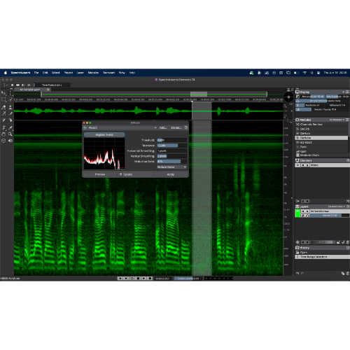Viewport: 350px width, 350px height.
Task: Click the Apply button in DeNoise
Action: tap(171, 174)
